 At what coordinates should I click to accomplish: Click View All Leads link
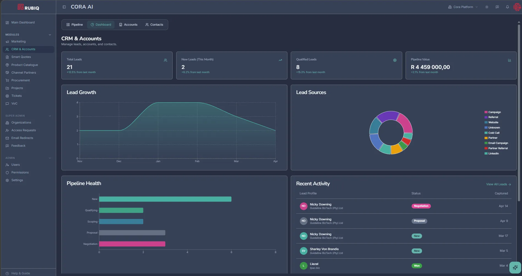(498, 184)
